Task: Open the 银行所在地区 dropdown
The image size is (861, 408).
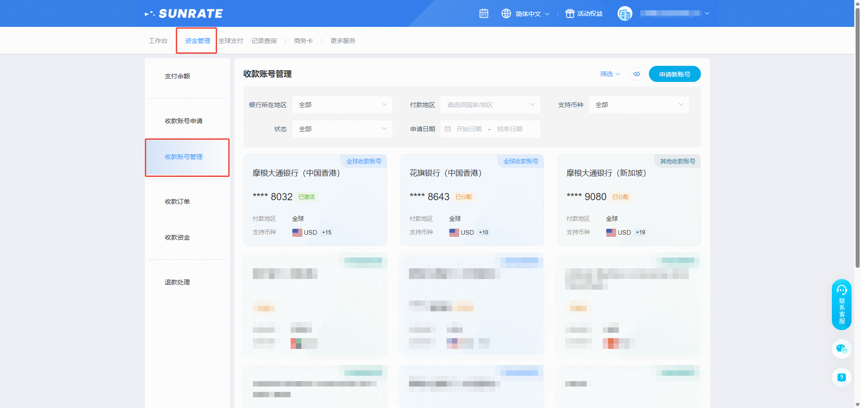Action: coord(342,105)
